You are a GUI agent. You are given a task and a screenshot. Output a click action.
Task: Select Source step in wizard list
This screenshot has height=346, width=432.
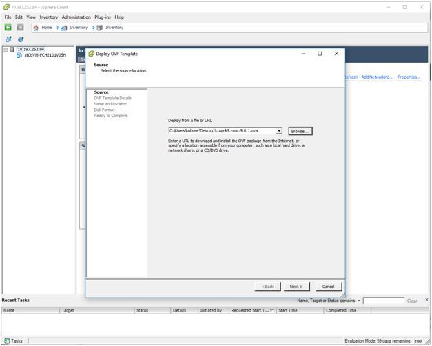tap(101, 92)
